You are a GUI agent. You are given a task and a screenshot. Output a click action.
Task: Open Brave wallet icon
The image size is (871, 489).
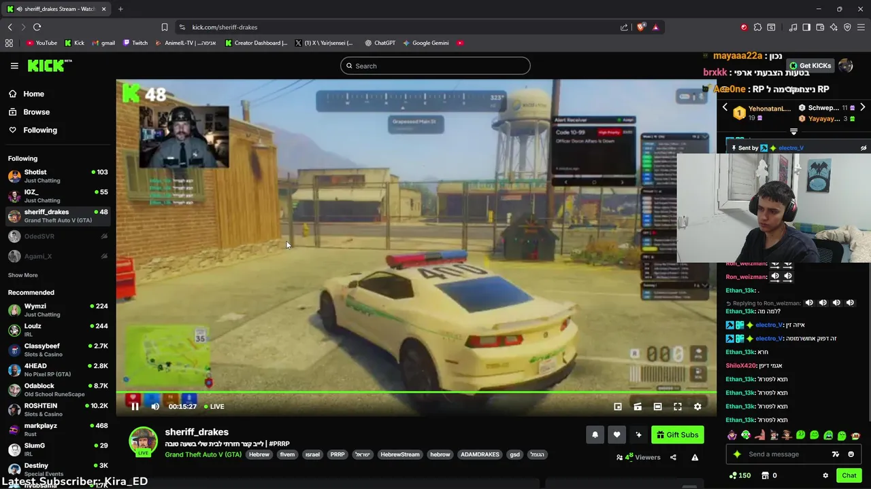pos(820,27)
